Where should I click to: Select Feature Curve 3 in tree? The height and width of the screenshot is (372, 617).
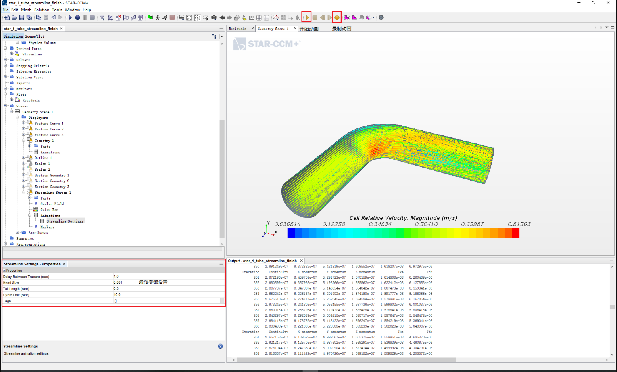pos(49,135)
